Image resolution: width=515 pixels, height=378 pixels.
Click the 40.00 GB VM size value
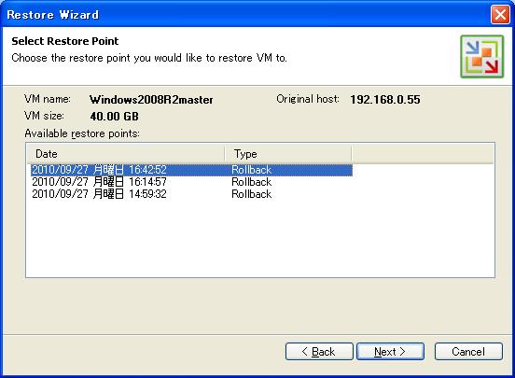[114, 117]
